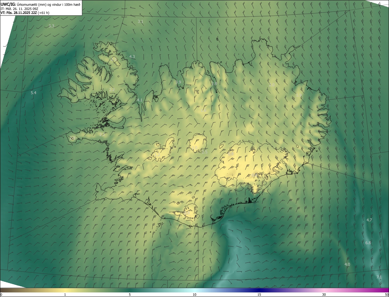
Task: Click the 30 tick on the color scale
Action: click(x=324, y=295)
